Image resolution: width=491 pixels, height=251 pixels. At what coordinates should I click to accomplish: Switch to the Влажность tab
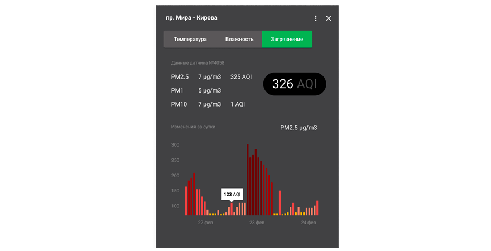tap(239, 39)
